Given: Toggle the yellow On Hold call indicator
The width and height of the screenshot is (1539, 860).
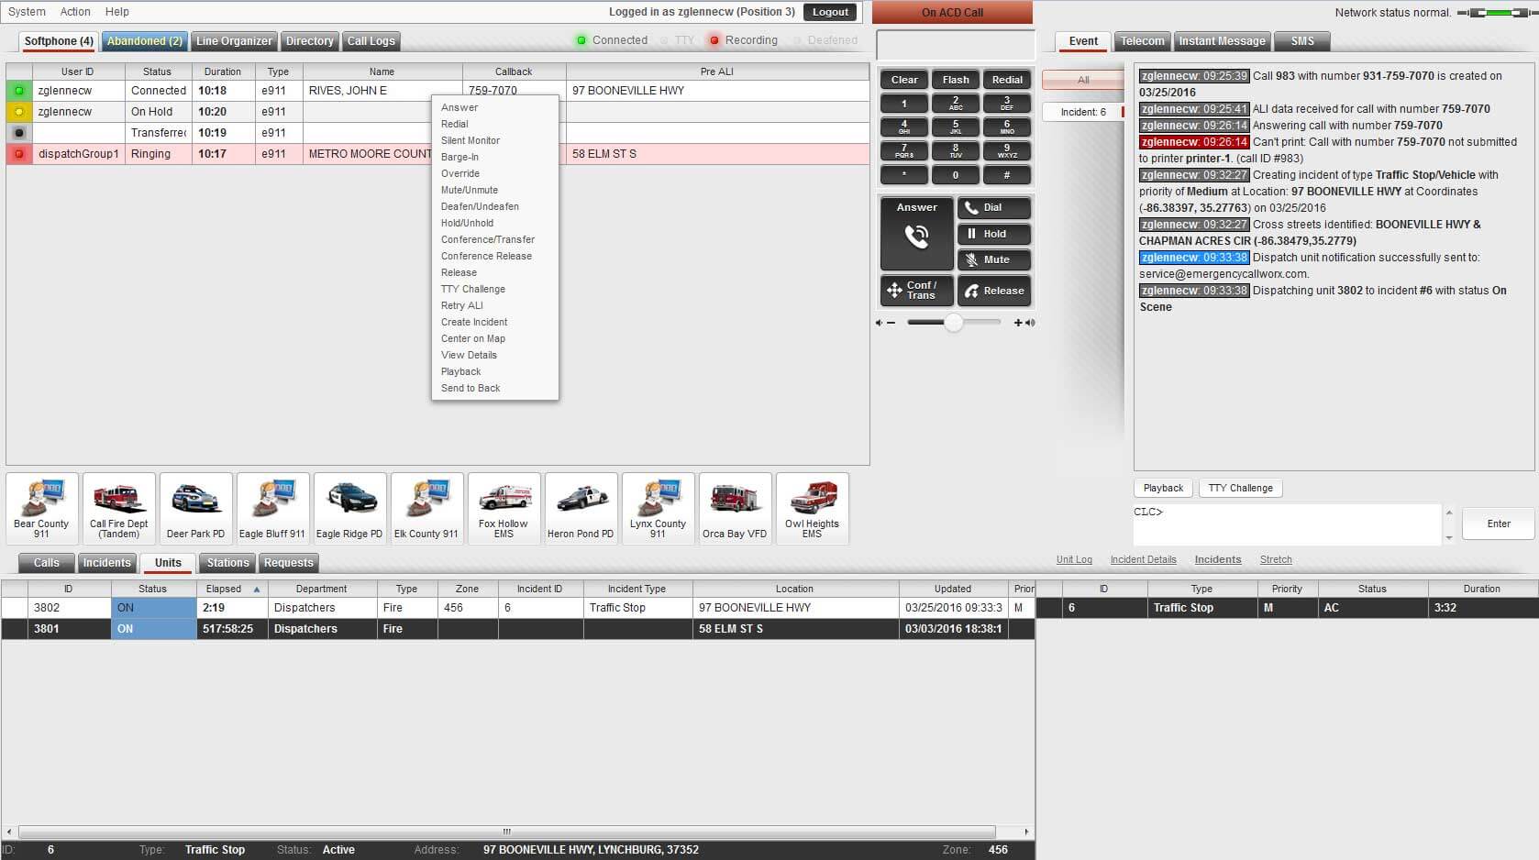Looking at the screenshot, I should tap(19, 112).
